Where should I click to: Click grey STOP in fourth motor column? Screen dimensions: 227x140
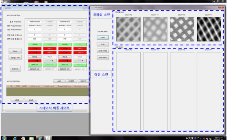(x=80, y=61)
